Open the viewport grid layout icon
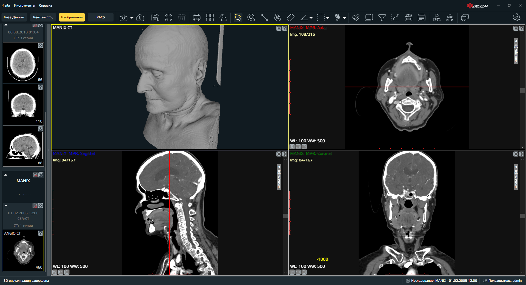 (210, 18)
